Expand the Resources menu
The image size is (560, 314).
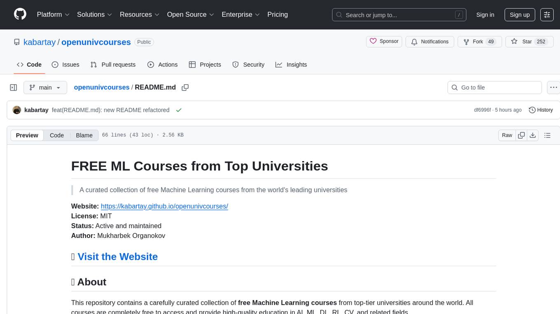[x=140, y=14]
